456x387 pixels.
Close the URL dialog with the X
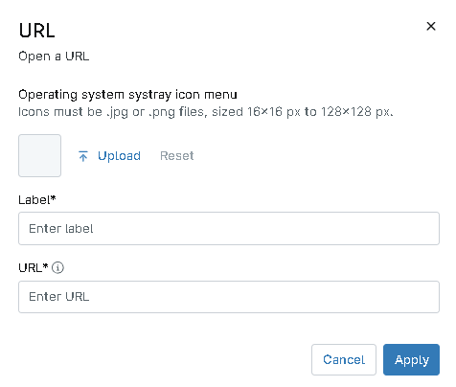click(431, 26)
